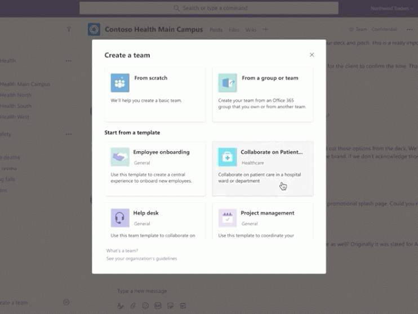Click Contoso Health Main Campus team avatar
The width and height of the screenshot is (418, 314).
click(x=94, y=29)
